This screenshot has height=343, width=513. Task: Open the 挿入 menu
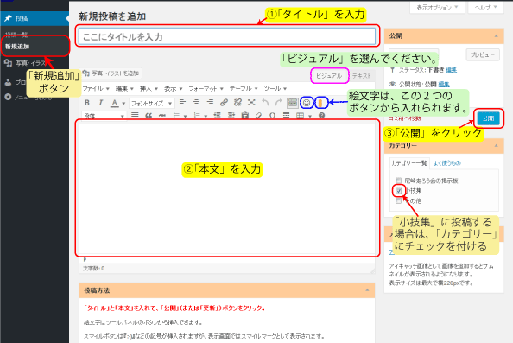pos(149,88)
